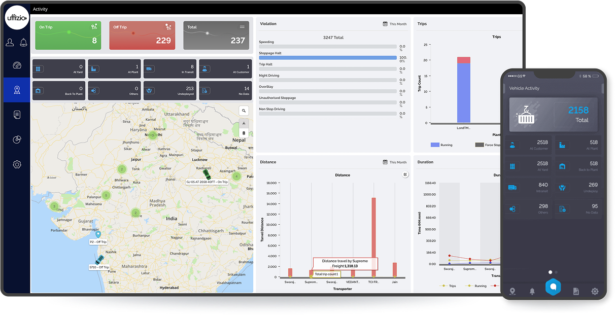Viewport: 615px width, 317px height.
Task: Select the At Plant status tile
Action: click(115, 68)
